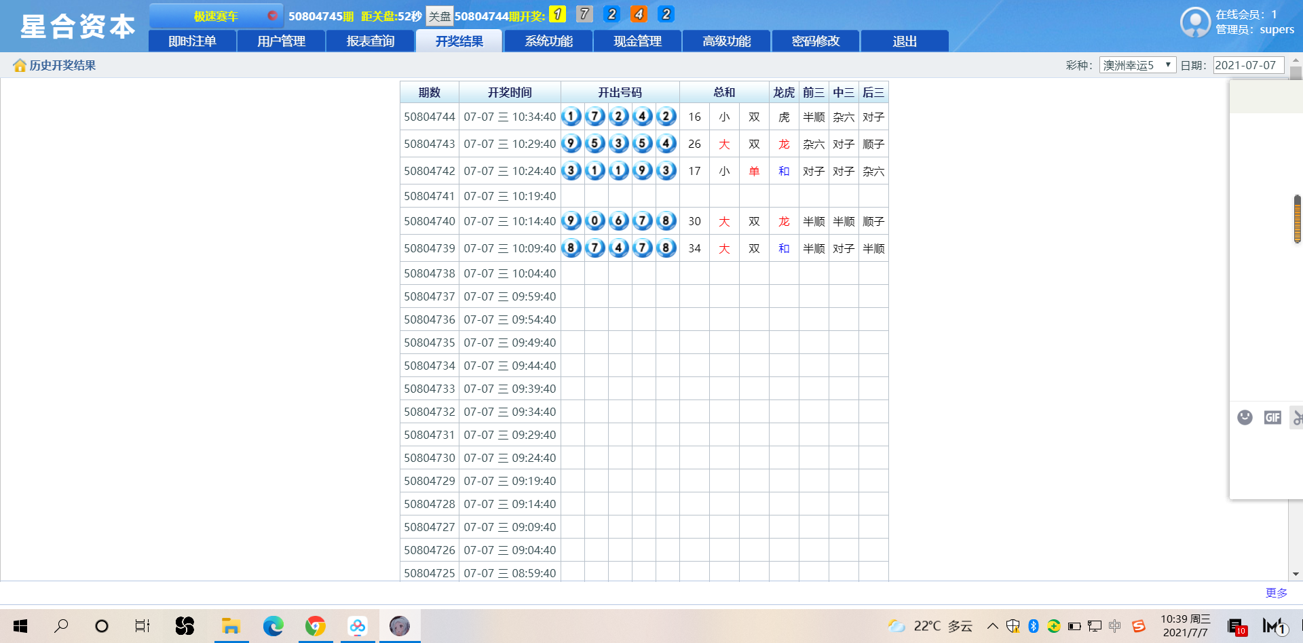Open File Explorer from the taskbar
This screenshot has width=1303, height=643.
[231, 625]
